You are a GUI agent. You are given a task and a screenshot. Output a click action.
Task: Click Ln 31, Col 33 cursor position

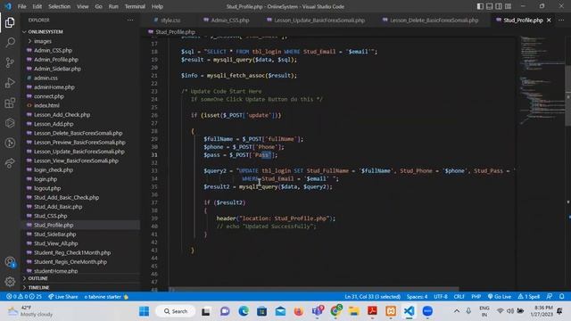373,297
